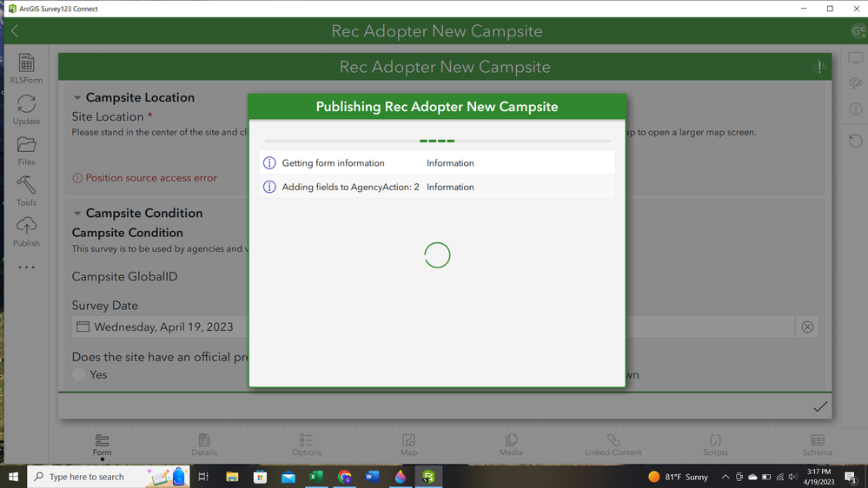Click the info icon beside Adding fields to AgencyAction
The height and width of the screenshot is (488, 868).
(269, 187)
